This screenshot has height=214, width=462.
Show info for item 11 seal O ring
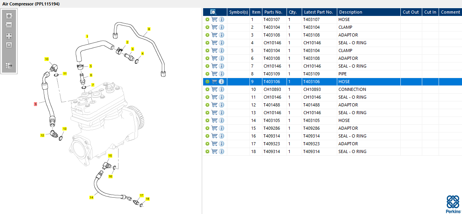click(221, 97)
